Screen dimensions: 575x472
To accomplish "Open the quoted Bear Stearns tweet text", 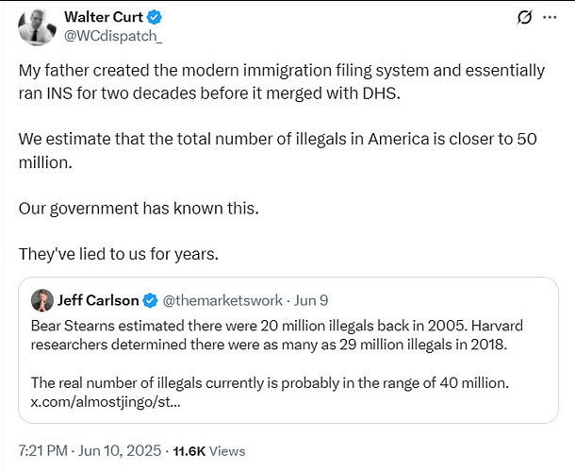I will 277,335.
